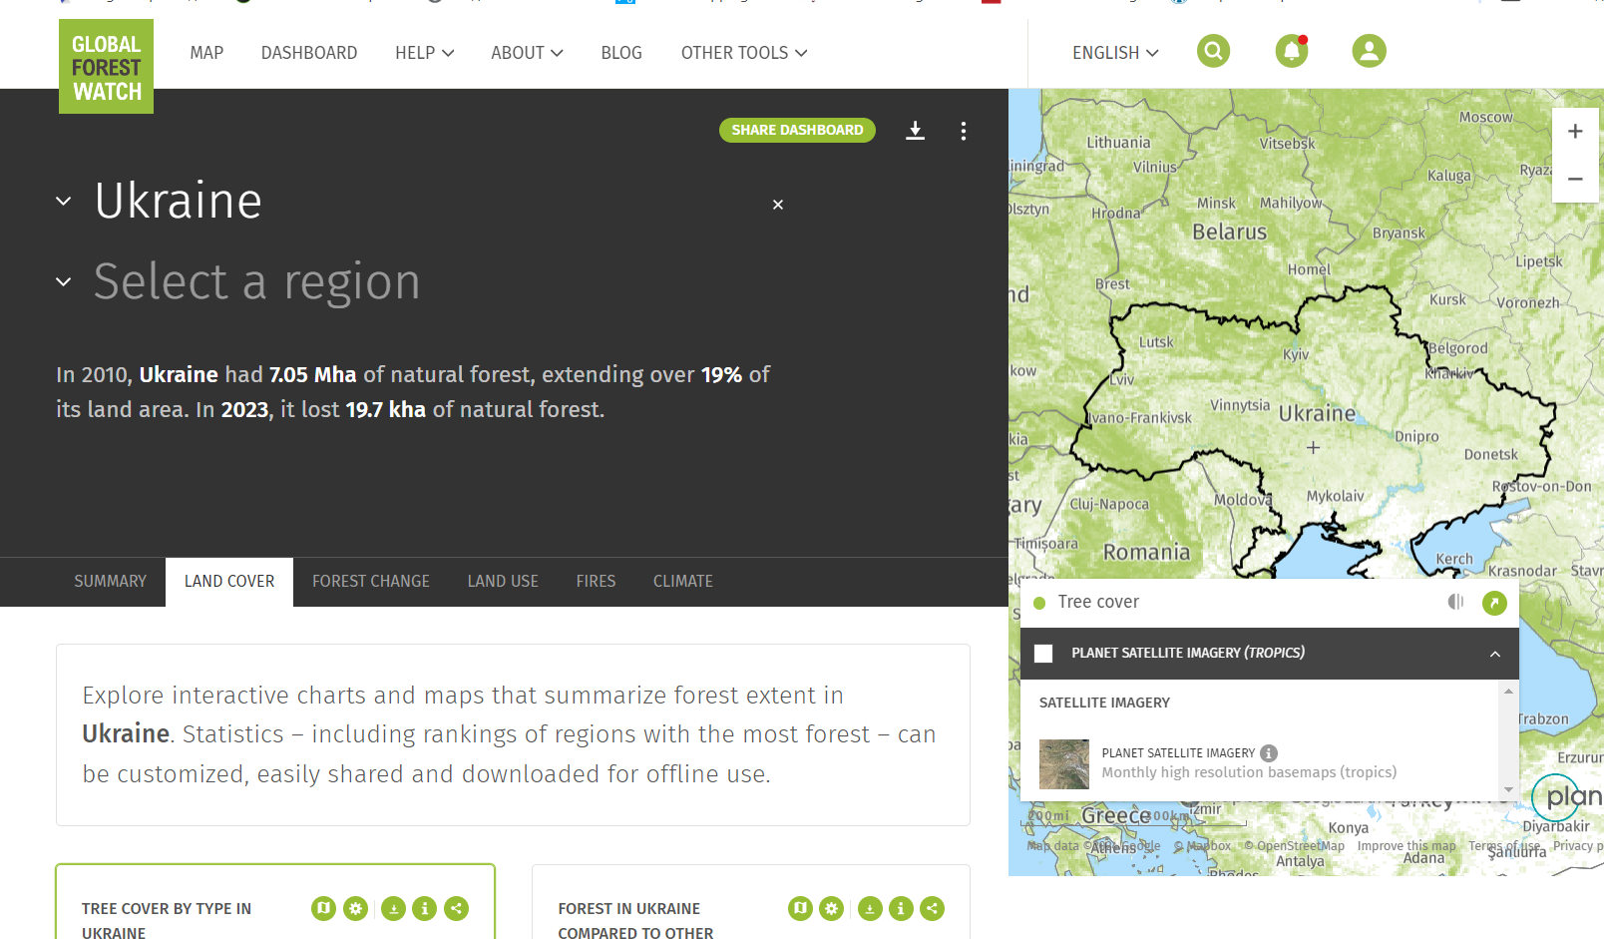Clear the Ukraine country selection
This screenshot has width=1604, height=939.
[x=778, y=205]
